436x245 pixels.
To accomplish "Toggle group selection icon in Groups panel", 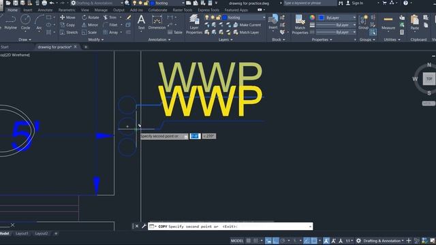I will [373, 32].
